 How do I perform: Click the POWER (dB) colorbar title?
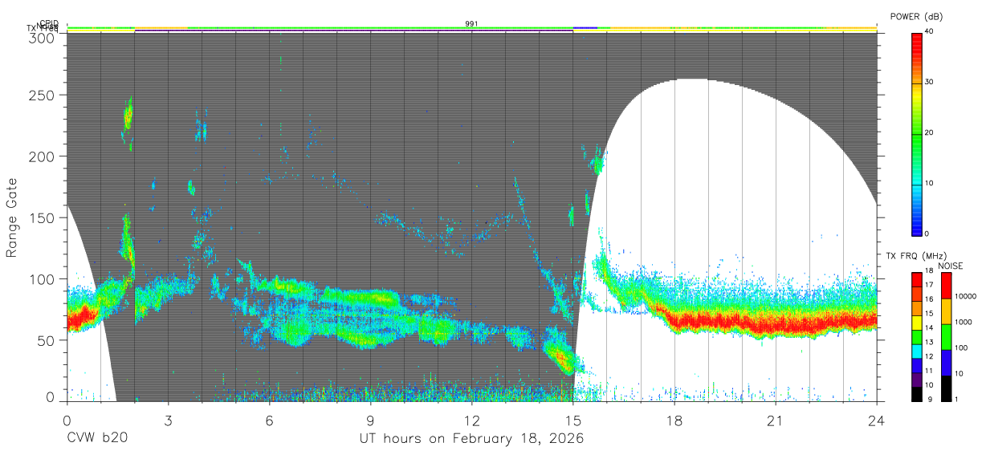[915, 16]
